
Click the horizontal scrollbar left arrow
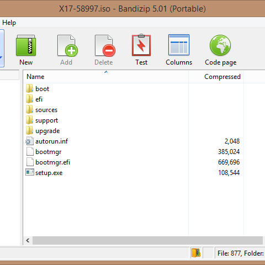pyautogui.click(x=28, y=240)
